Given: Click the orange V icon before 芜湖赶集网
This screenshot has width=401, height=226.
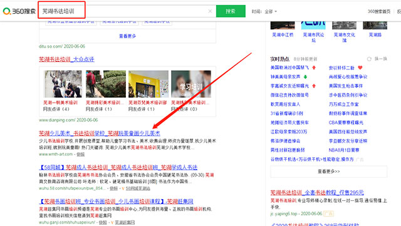Looking at the screenshot, I should [x=112, y=222].
